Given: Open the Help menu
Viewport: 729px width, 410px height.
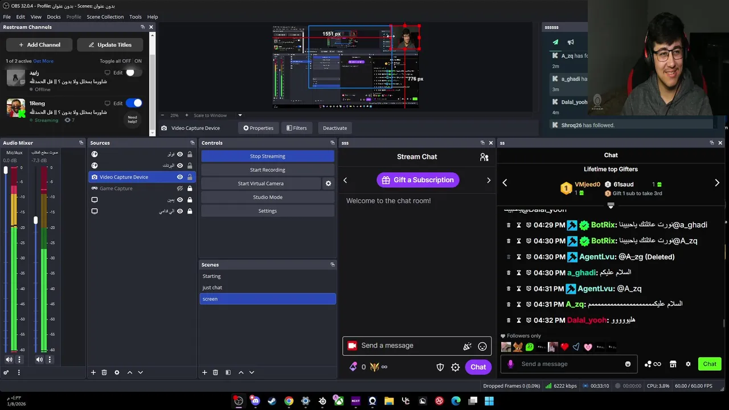Looking at the screenshot, I should [x=153, y=17].
